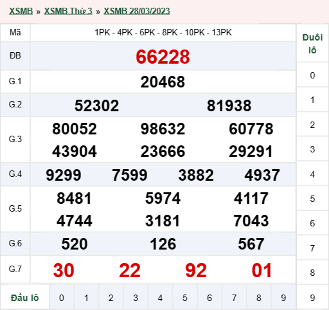Select digit 6 in Đuôi lô column
Viewport: 329px width, 310px height.
(312, 223)
